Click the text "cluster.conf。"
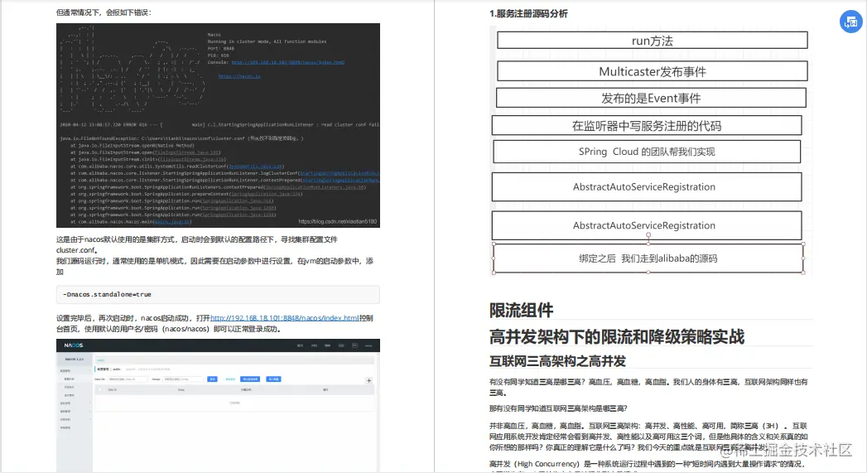Screen dimensions: 867x473 tap(77, 250)
